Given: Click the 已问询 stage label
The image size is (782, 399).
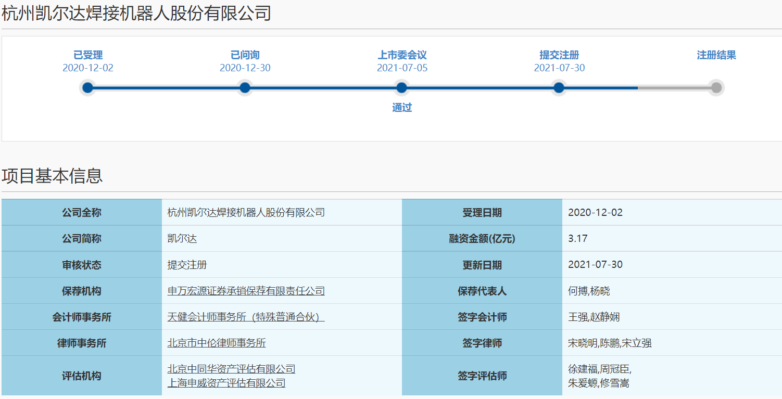Looking at the screenshot, I should point(245,55).
